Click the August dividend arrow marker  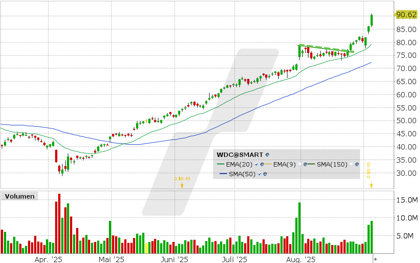tap(371, 185)
